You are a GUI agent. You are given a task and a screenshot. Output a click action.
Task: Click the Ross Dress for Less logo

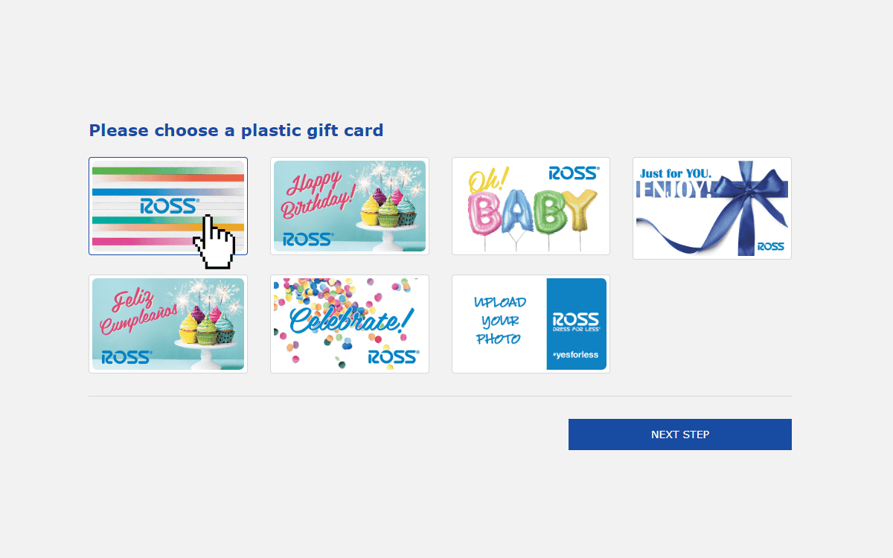click(x=576, y=322)
